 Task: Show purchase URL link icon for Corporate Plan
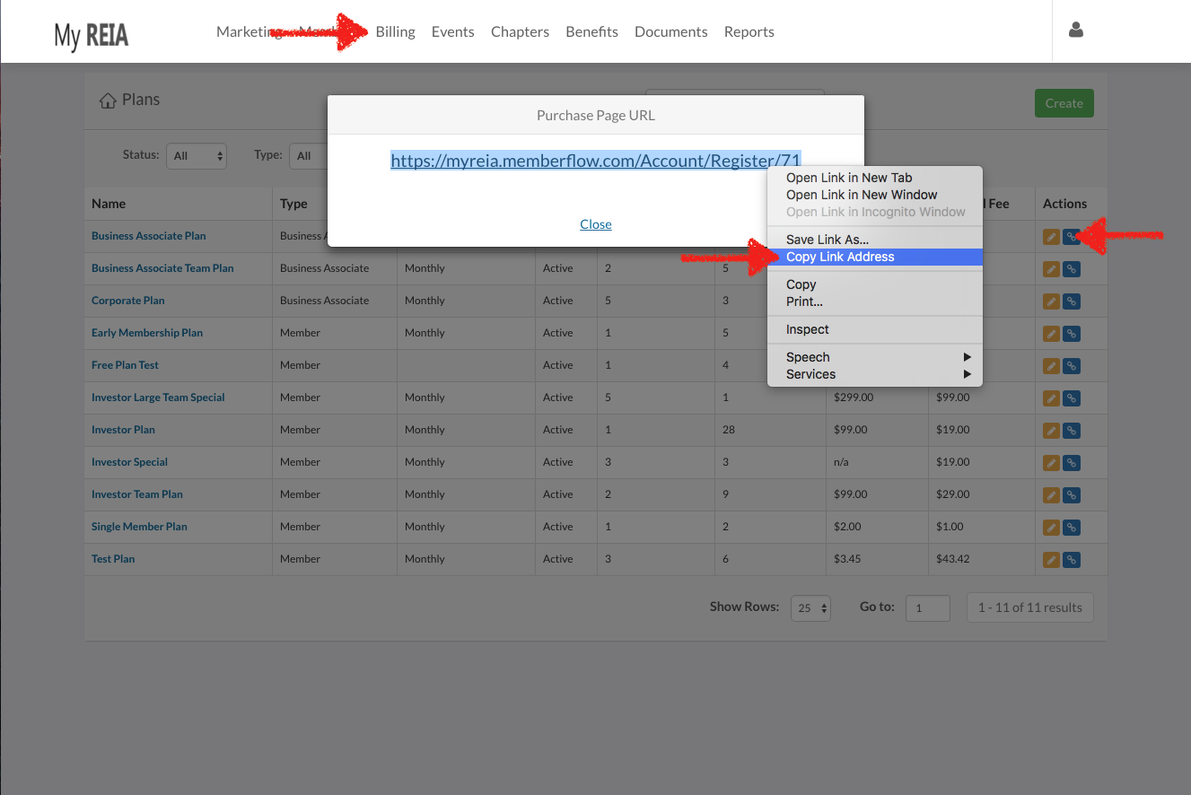click(1072, 301)
